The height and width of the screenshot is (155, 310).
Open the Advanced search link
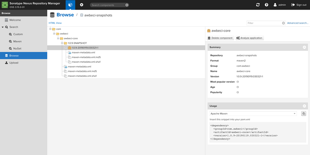298,23
